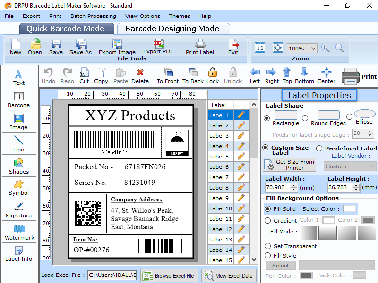Open the Export menu
The width and height of the screenshot is (378, 283).
point(31,16)
